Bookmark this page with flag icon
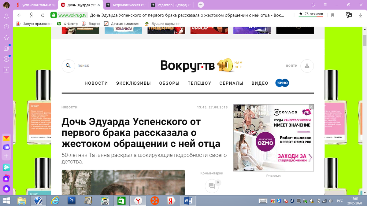The image size is (367, 206). 333,15
